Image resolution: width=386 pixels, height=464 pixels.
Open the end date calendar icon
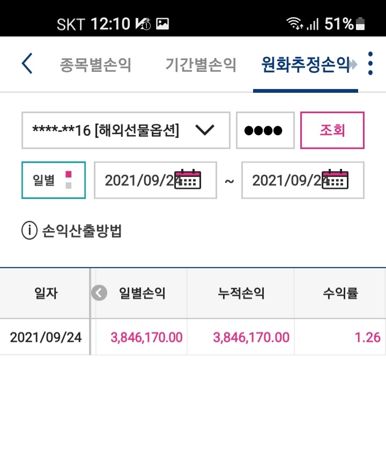tap(335, 179)
